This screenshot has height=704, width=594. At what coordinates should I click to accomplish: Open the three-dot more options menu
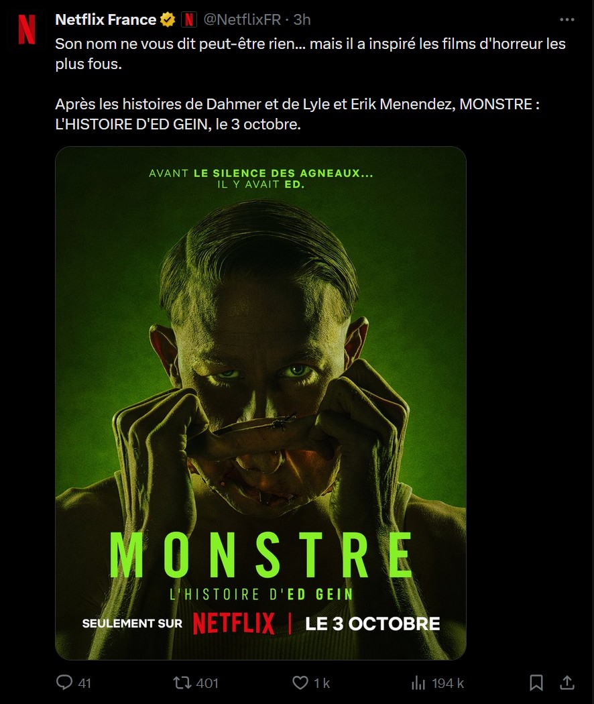point(567,19)
